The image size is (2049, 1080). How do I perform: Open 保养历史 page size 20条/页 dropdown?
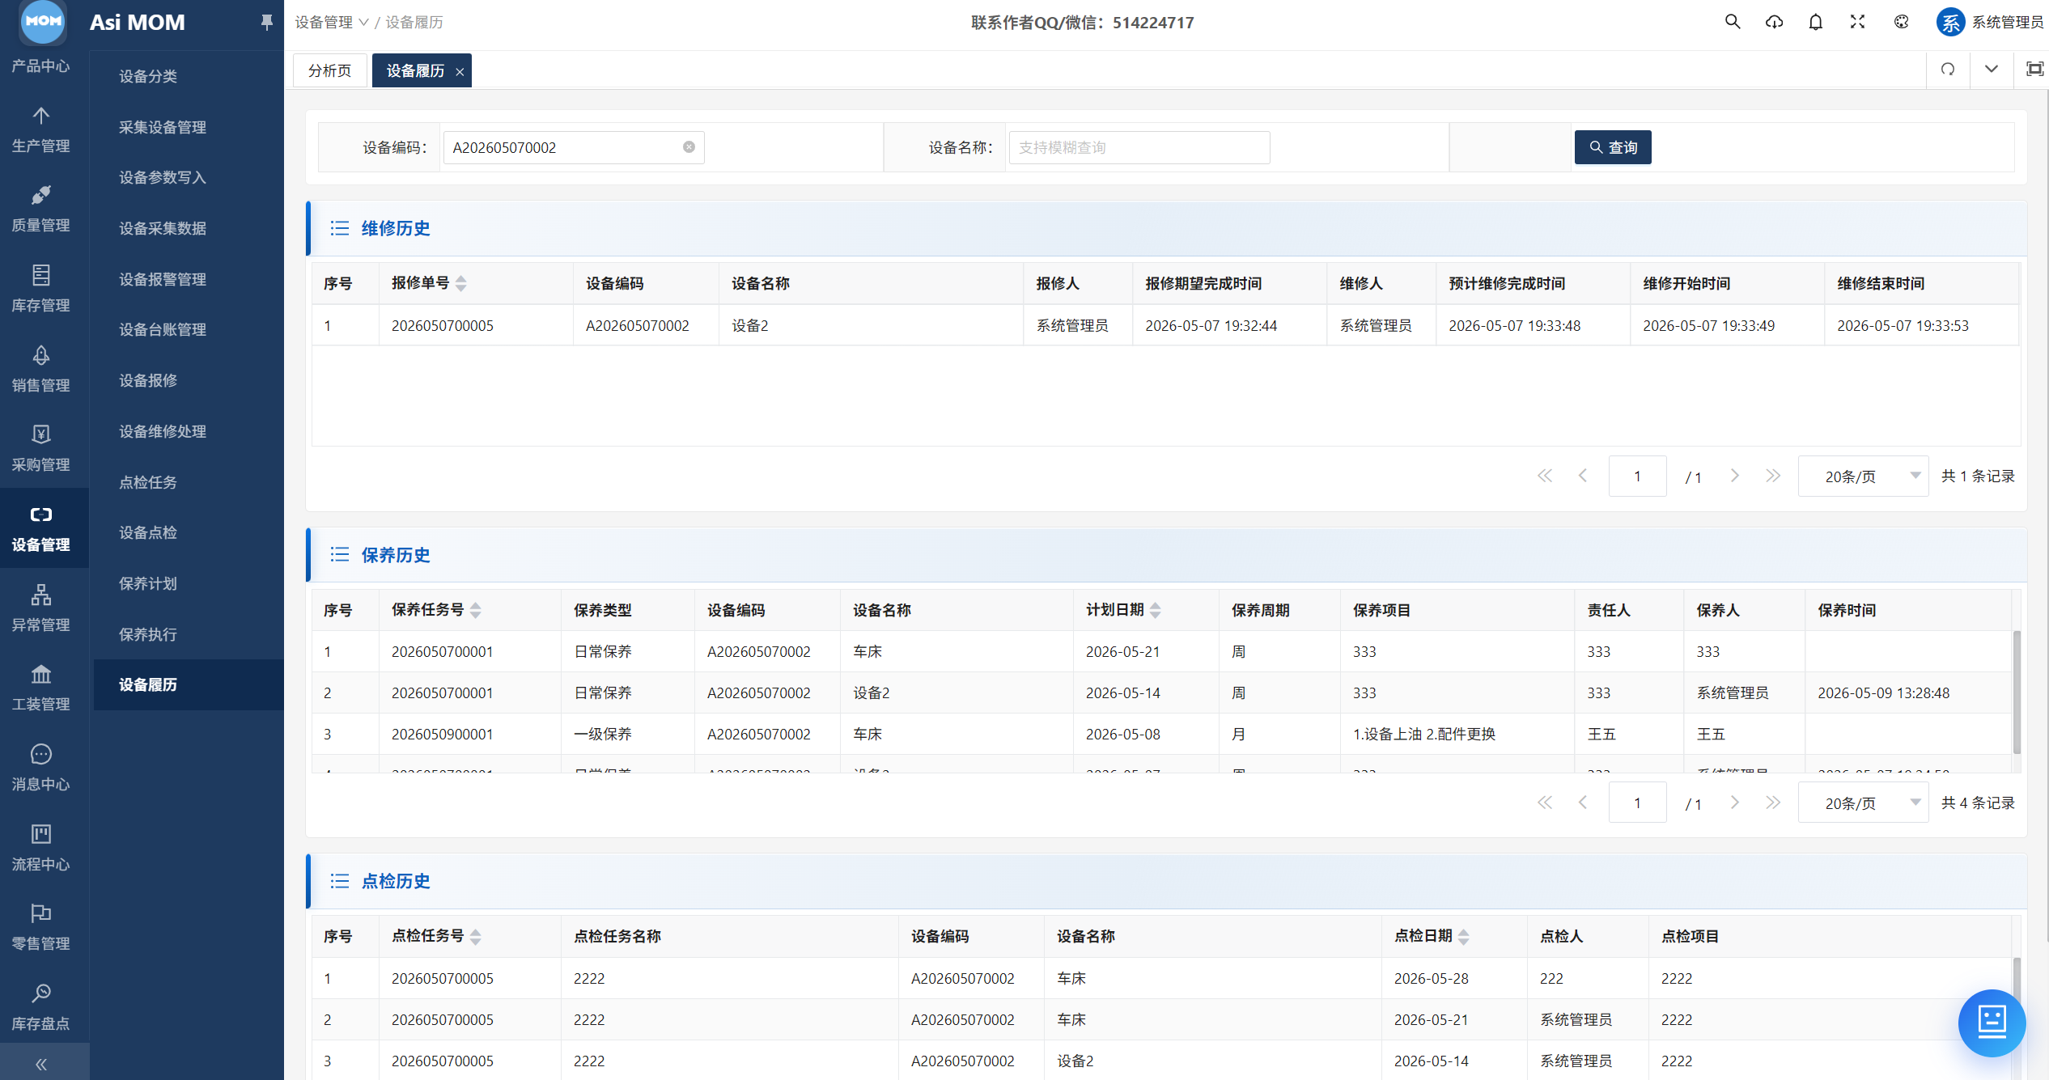(1862, 803)
